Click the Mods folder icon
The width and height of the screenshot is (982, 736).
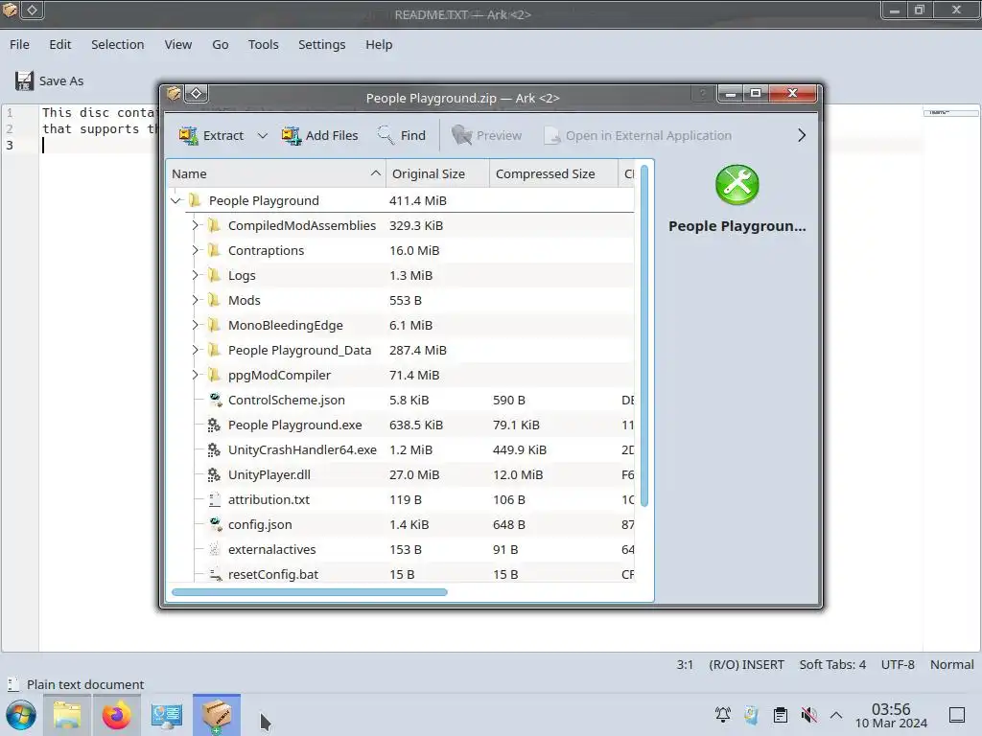tap(214, 300)
